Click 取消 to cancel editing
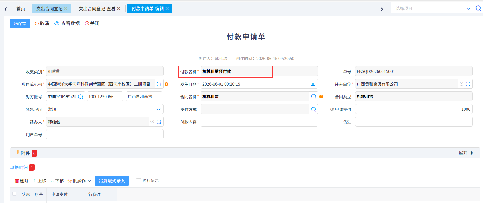The width and height of the screenshot is (483, 203). point(42,23)
